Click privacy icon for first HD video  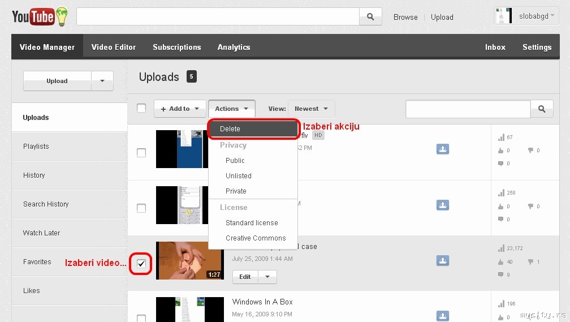point(442,149)
